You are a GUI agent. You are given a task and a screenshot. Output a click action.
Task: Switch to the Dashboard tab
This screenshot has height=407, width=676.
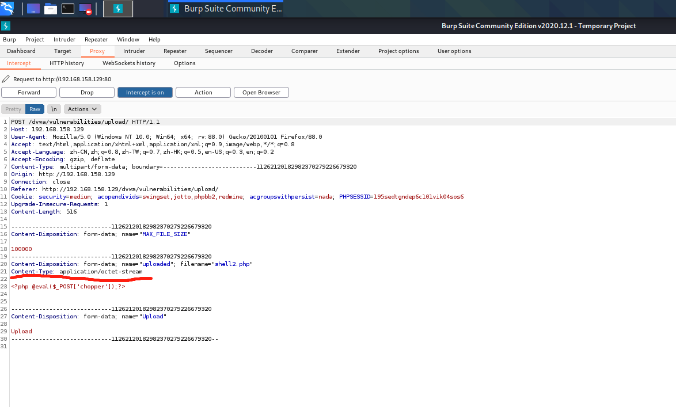click(x=21, y=51)
